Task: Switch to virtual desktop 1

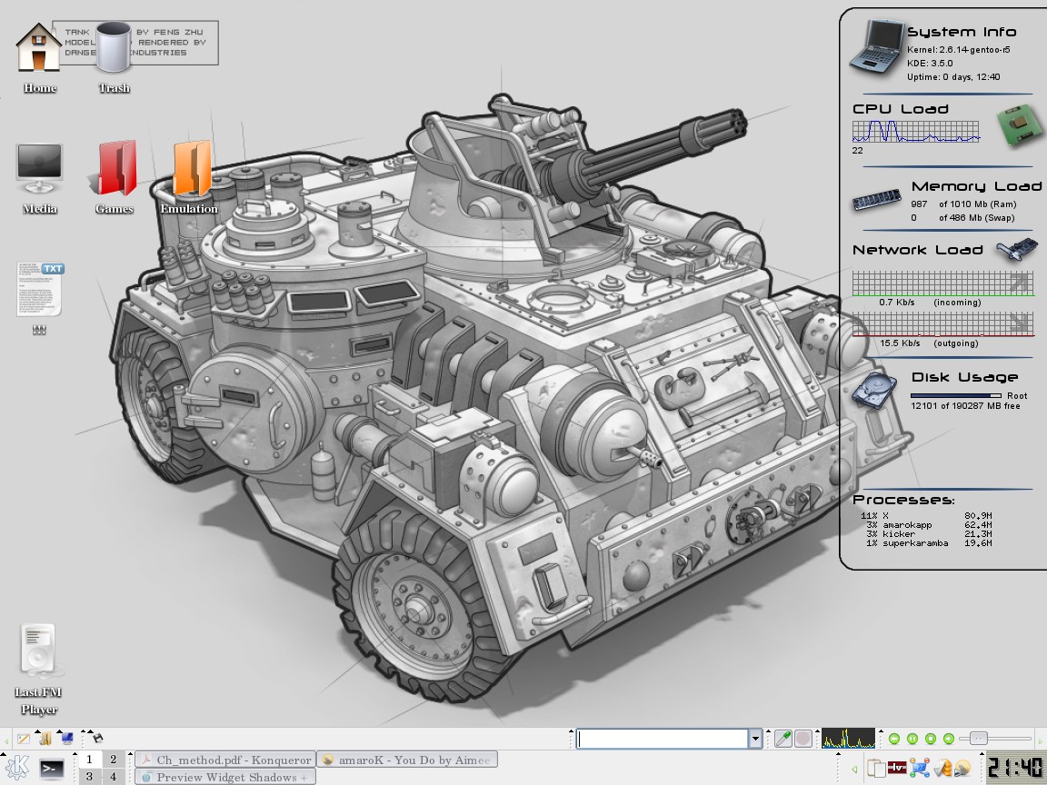Action: point(89,760)
